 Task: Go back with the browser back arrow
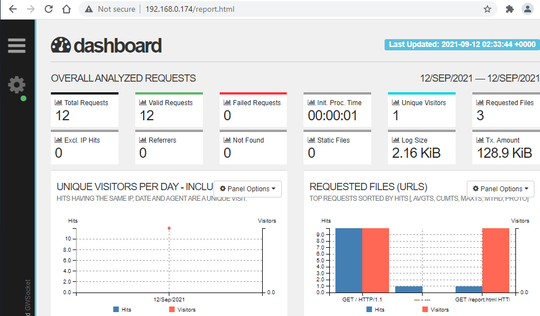coord(13,9)
